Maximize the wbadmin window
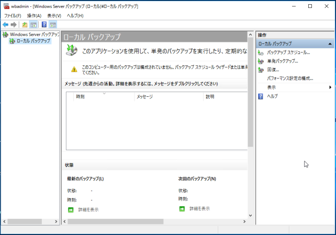Viewport: 336px width, 235px height. point(310,6)
